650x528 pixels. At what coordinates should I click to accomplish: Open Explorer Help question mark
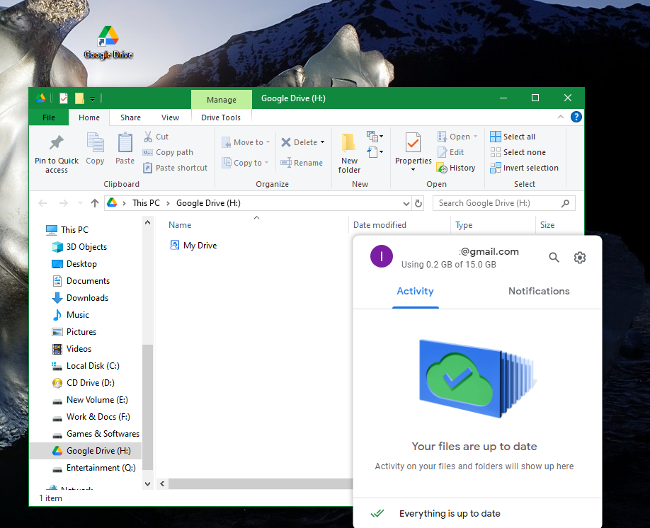pos(576,117)
